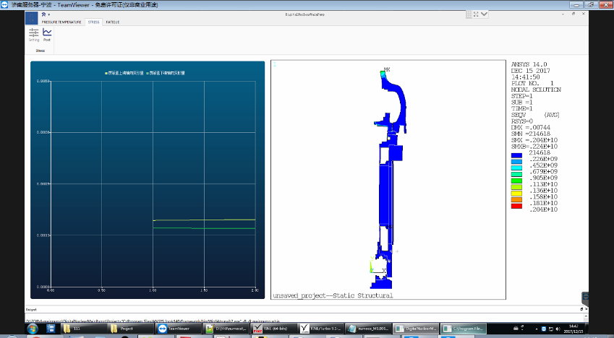The image size is (614, 338).
Task: Open the Stress Setting tool
Action: click(x=34, y=35)
